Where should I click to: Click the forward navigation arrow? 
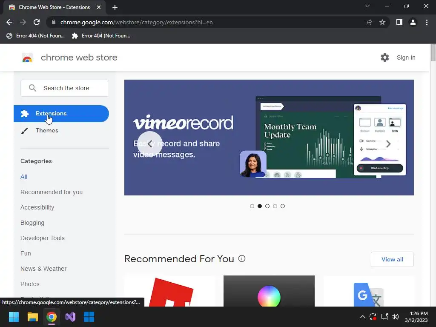23,22
